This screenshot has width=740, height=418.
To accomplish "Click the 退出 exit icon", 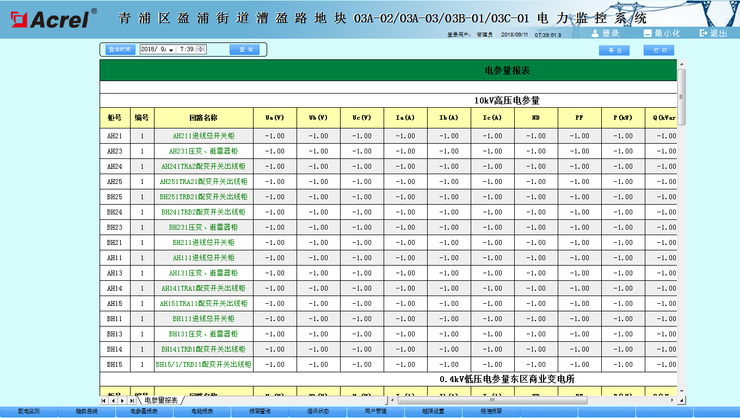I will click(x=703, y=33).
